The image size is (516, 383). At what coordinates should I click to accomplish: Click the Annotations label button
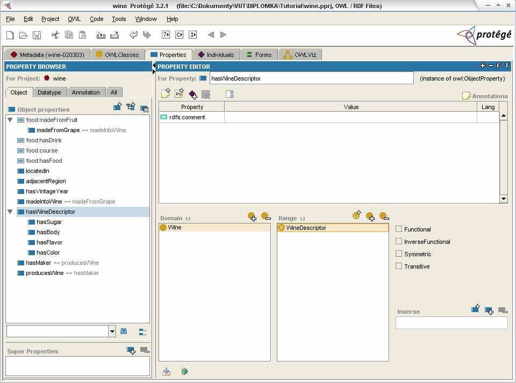point(485,96)
